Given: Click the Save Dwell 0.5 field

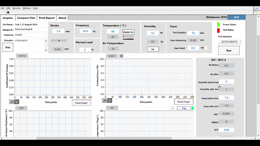Looking at the screenshot, I should coord(193,48).
